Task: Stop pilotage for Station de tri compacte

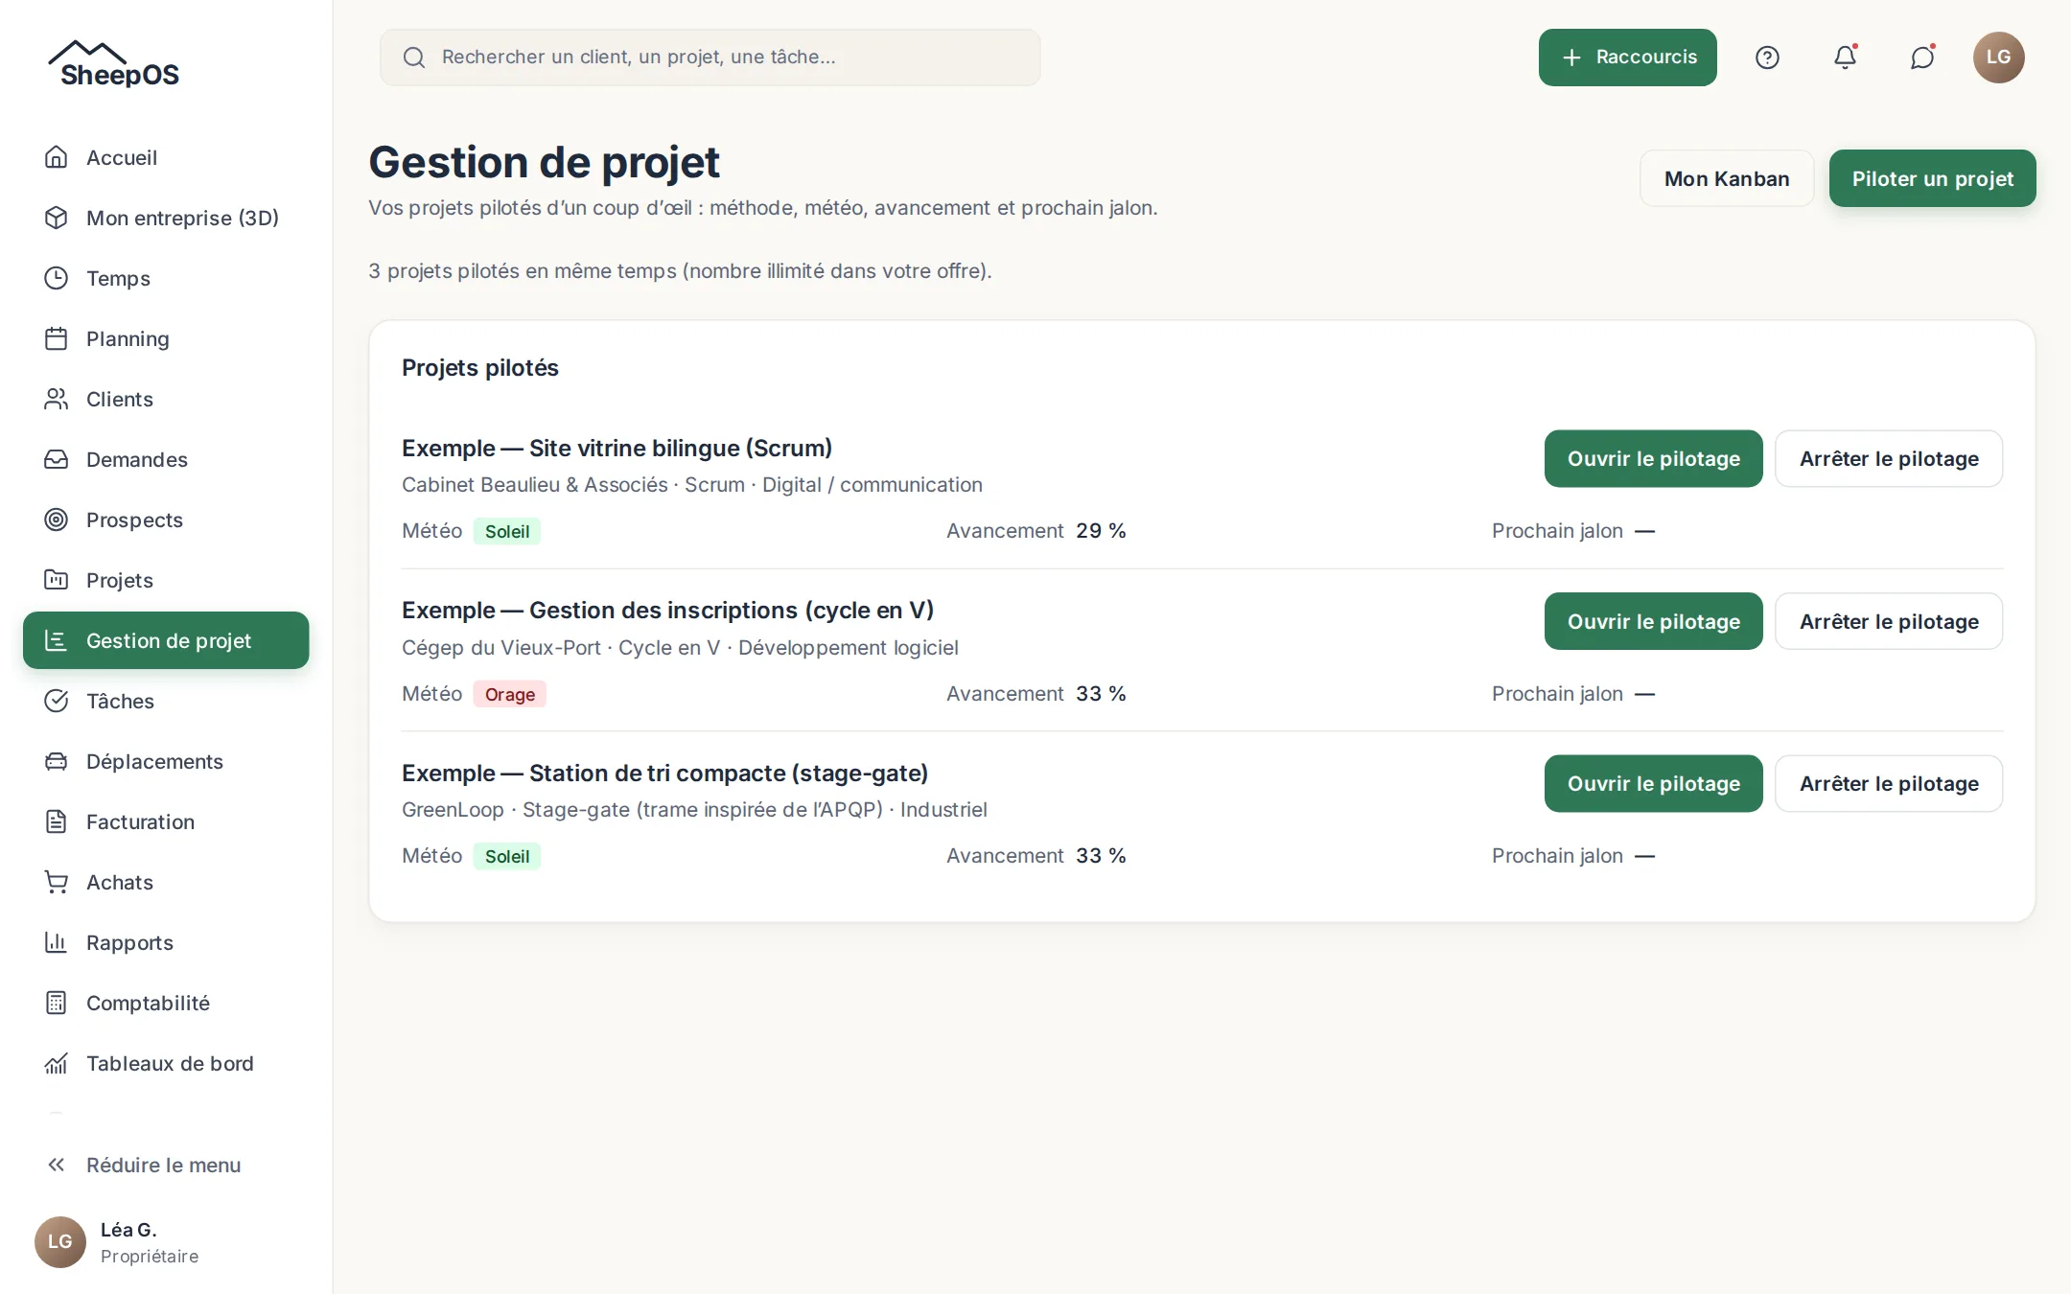Action: [1888, 783]
